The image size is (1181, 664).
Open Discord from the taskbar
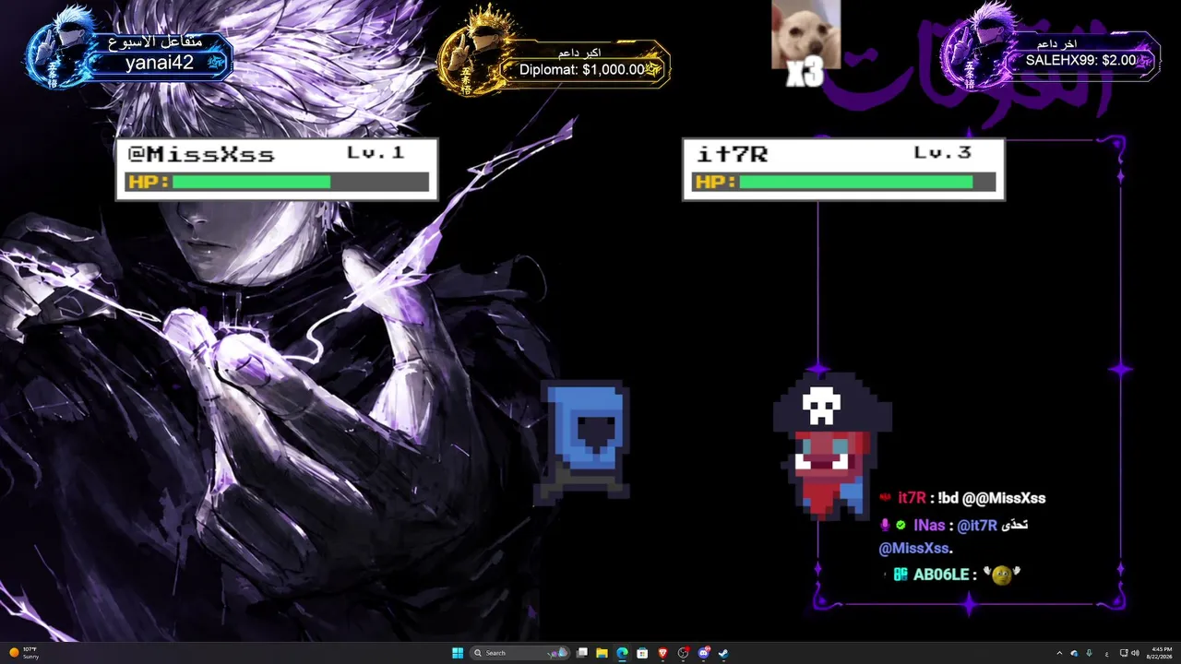click(703, 653)
